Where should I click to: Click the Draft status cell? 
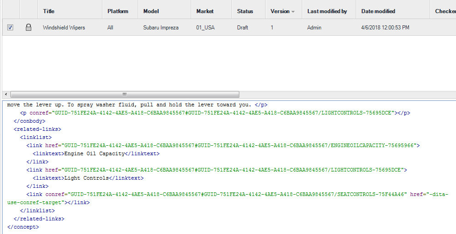coord(243,28)
